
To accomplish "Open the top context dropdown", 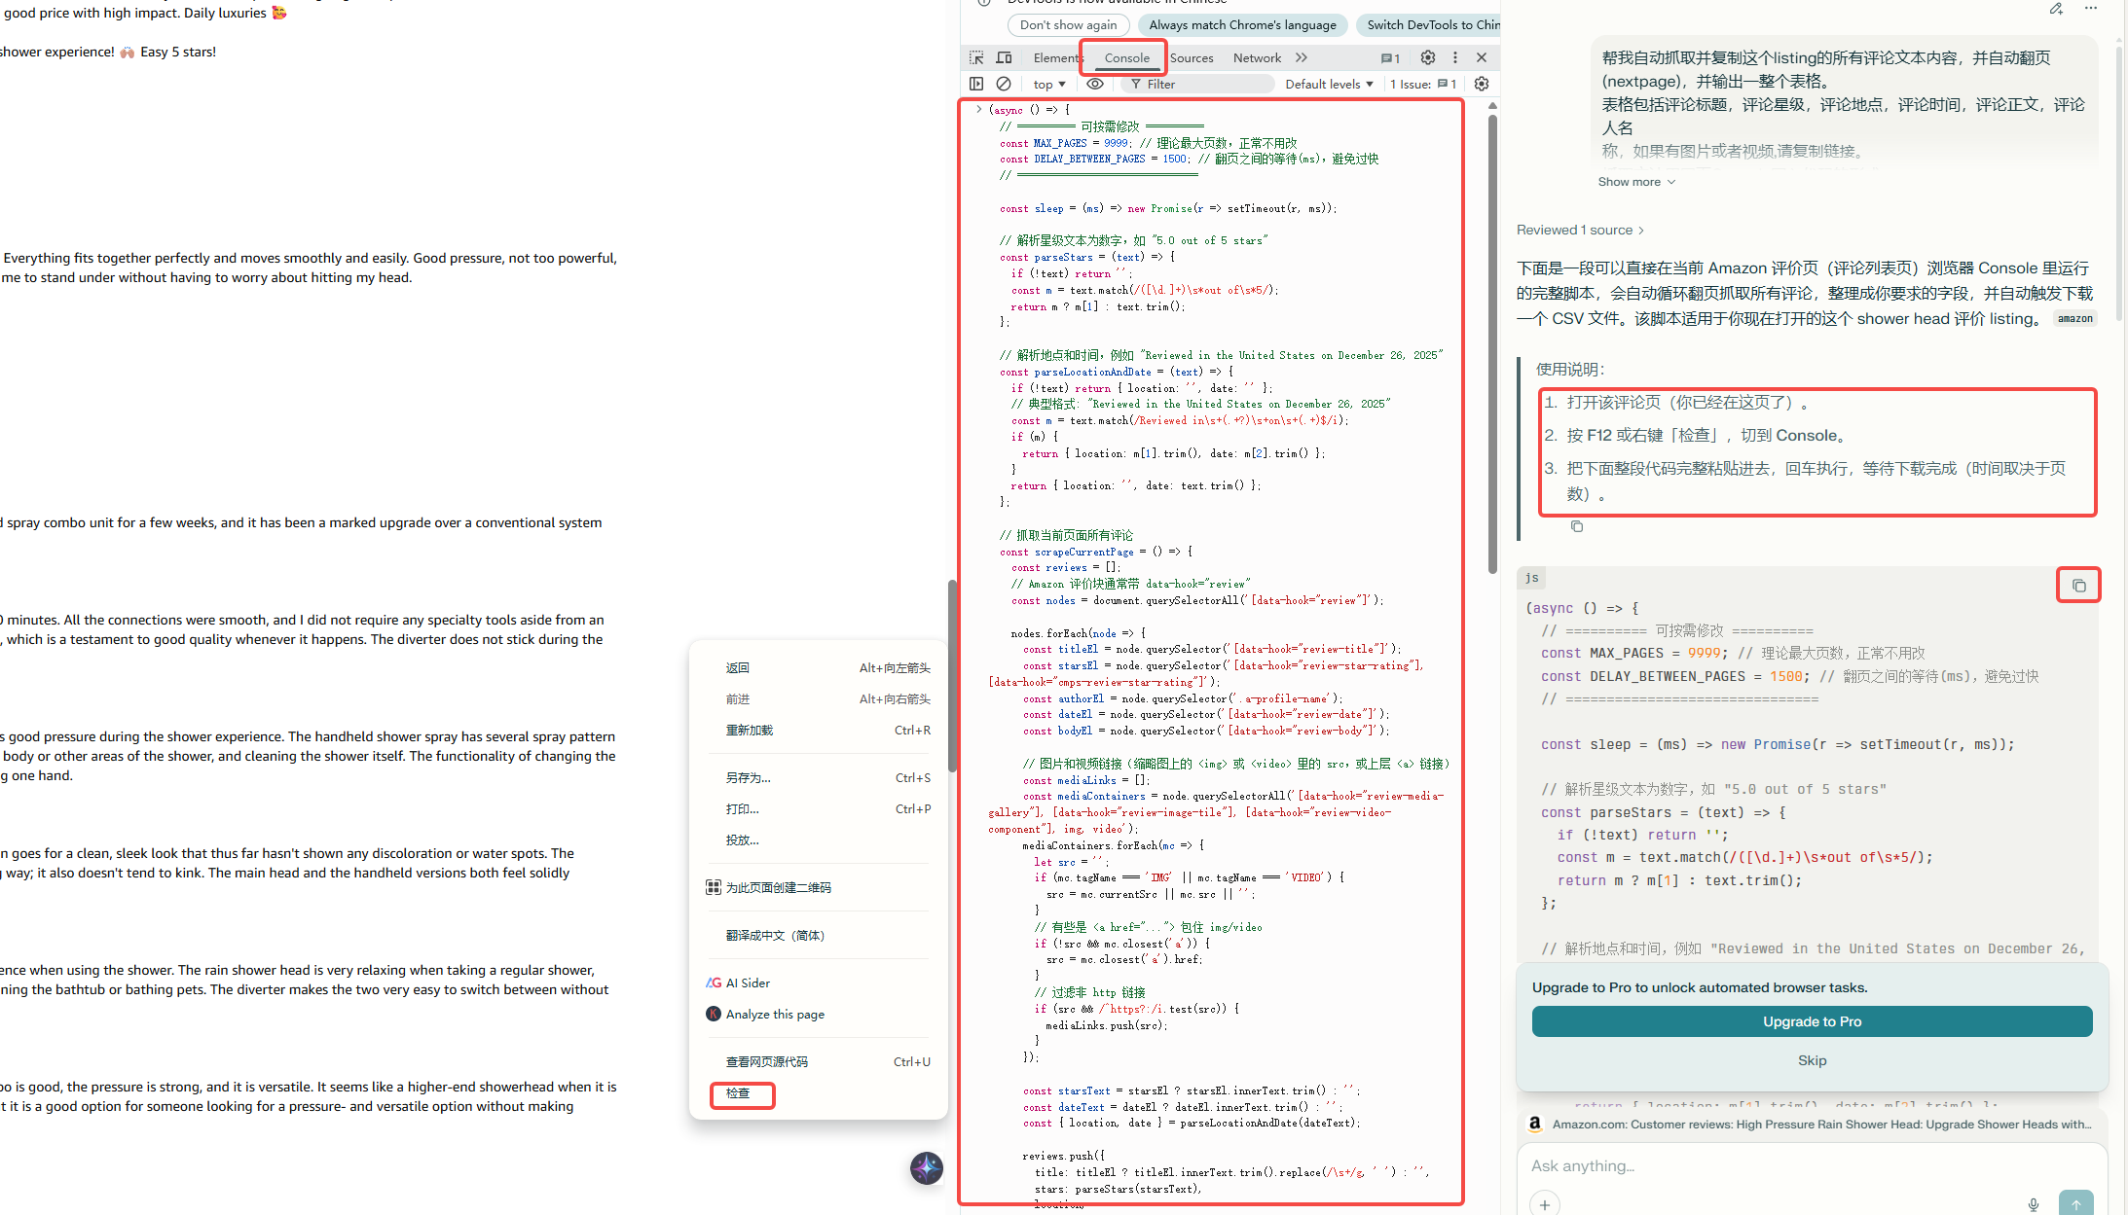I will point(1049,85).
